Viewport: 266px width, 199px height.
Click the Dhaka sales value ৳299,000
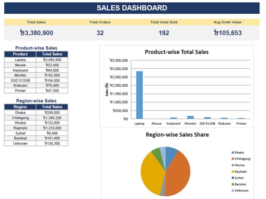click(52, 113)
